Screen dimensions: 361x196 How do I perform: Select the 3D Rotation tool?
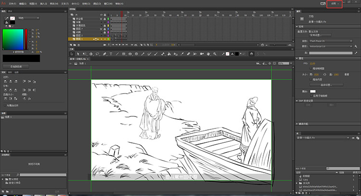pos(91,54)
